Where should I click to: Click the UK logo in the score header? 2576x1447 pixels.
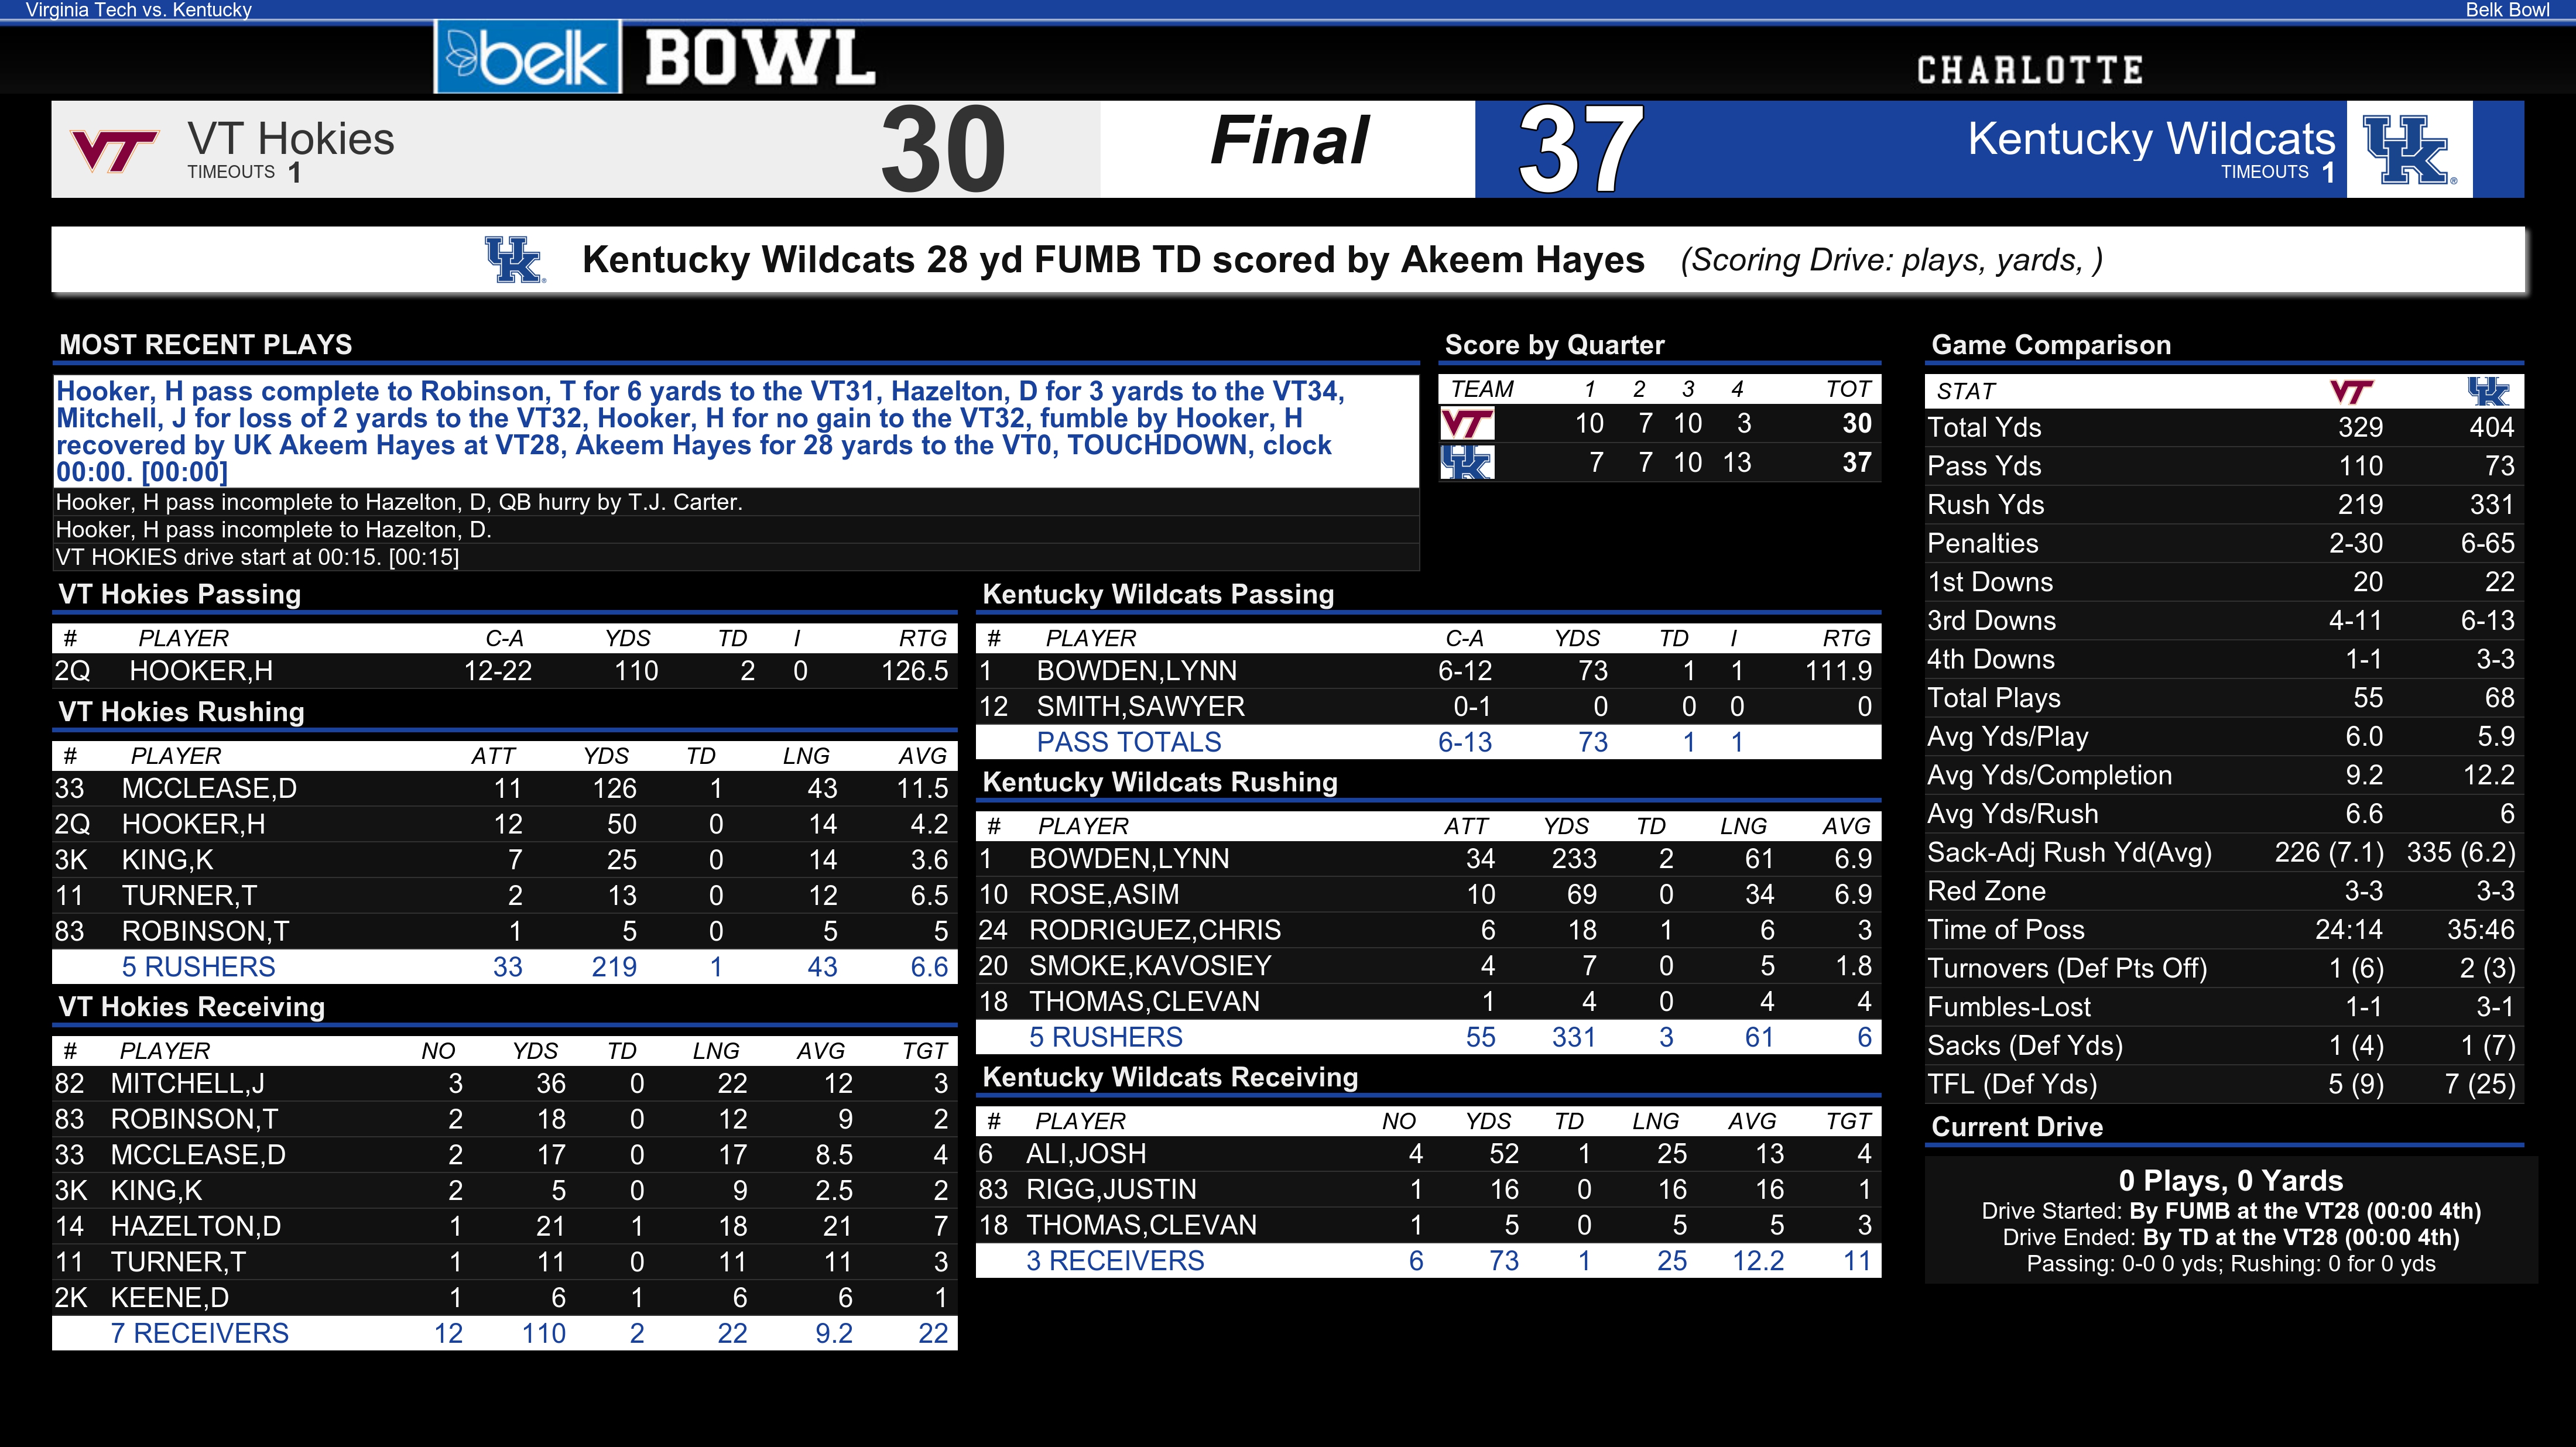pyautogui.click(x=2409, y=149)
